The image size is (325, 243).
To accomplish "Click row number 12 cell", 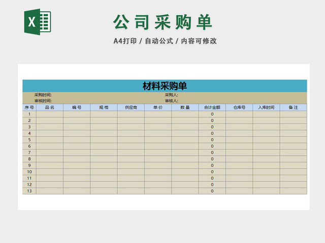I will tap(29, 184).
